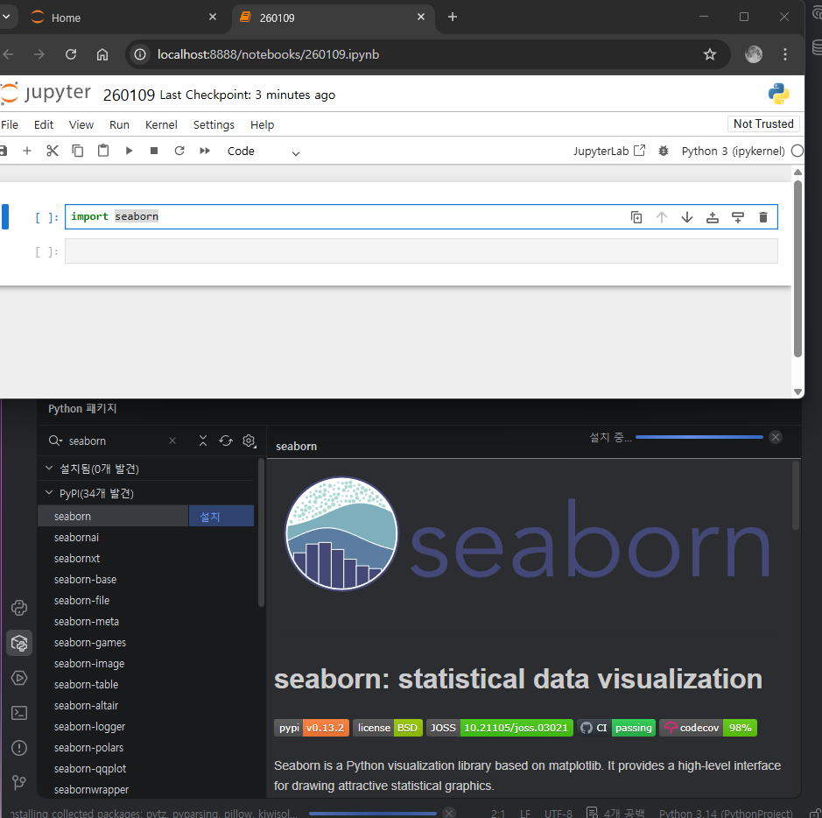This screenshot has height=818, width=822.
Task: Click the Not Trusted button
Action: 763,123
